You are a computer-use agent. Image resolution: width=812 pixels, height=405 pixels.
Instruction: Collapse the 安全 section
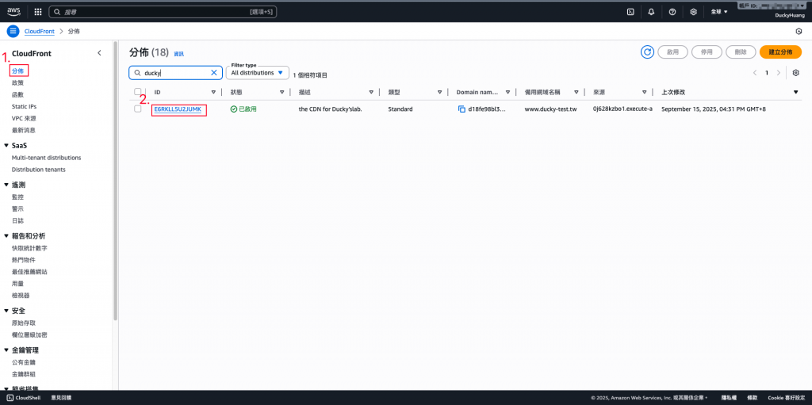[6, 311]
